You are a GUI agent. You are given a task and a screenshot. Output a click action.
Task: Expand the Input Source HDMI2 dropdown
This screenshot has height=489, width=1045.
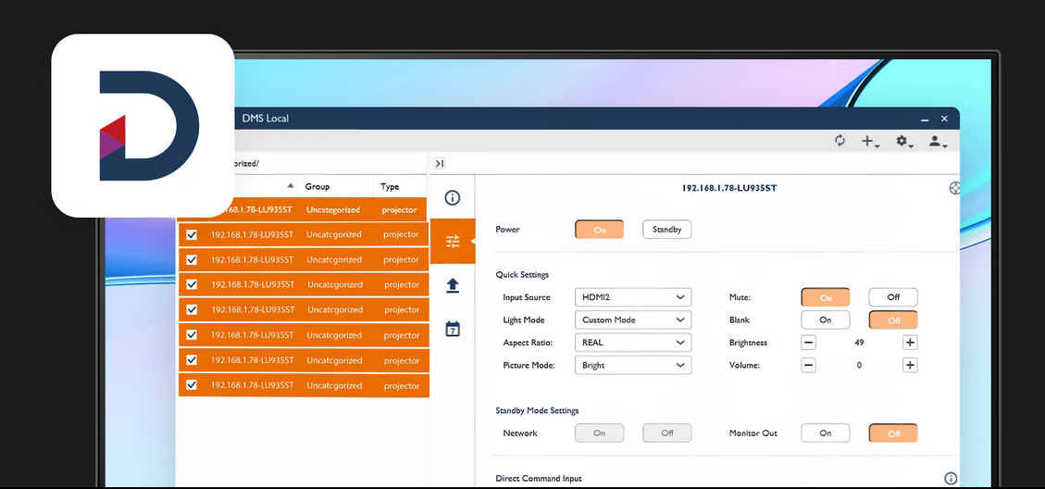pos(633,297)
